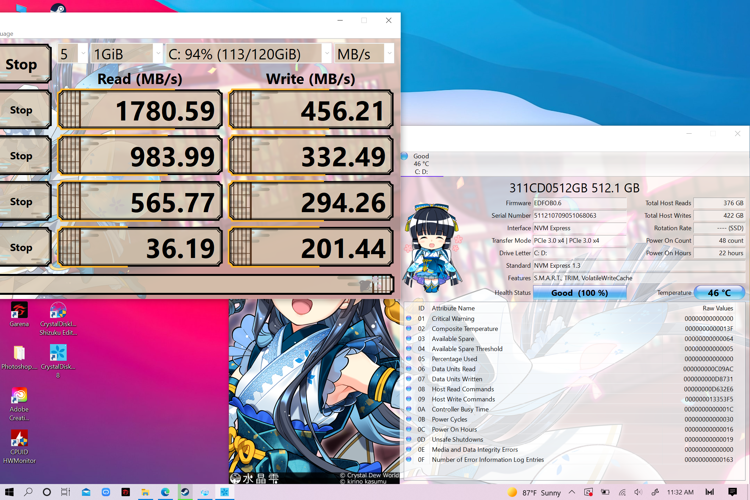This screenshot has height=500, width=750.
Task: Select Number of Error Information Log Entries
Action: coord(570,459)
